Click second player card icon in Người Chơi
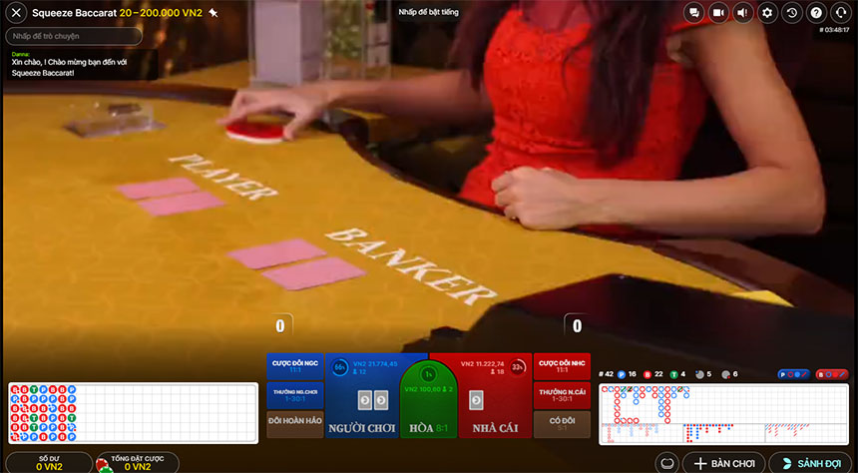This screenshot has height=473, width=858. [381, 400]
